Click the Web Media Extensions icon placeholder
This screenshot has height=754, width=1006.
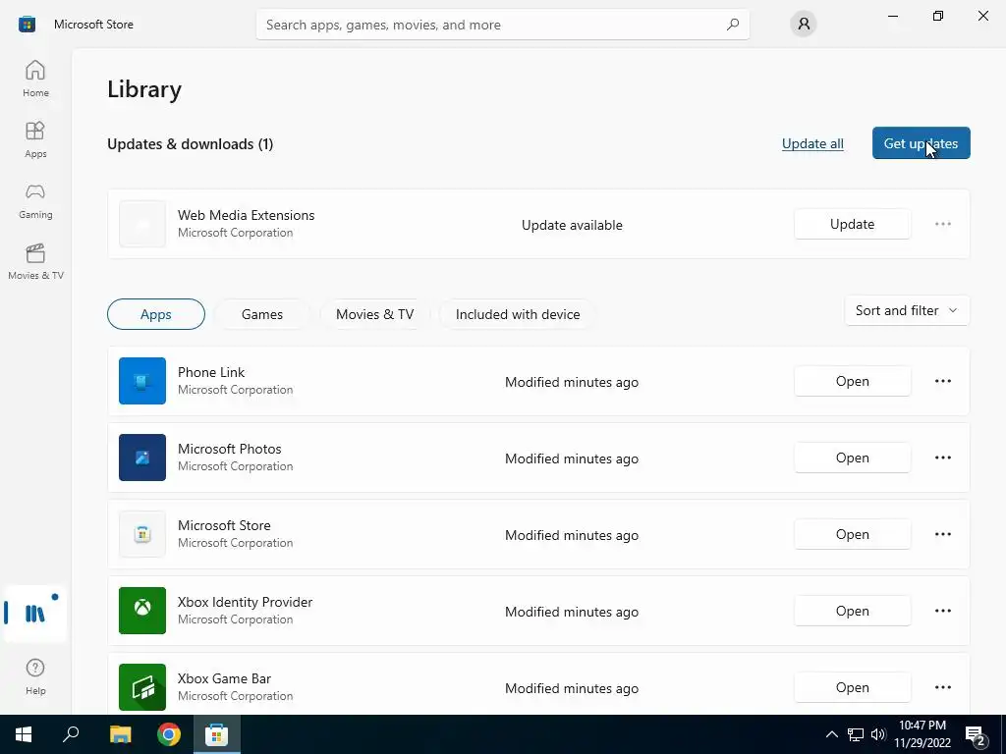click(x=142, y=224)
